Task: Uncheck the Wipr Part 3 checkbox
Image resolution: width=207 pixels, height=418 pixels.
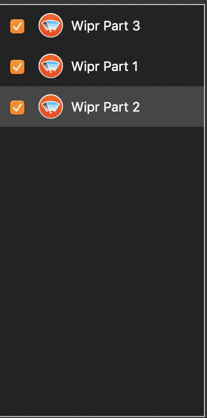Action: click(17, 26)
